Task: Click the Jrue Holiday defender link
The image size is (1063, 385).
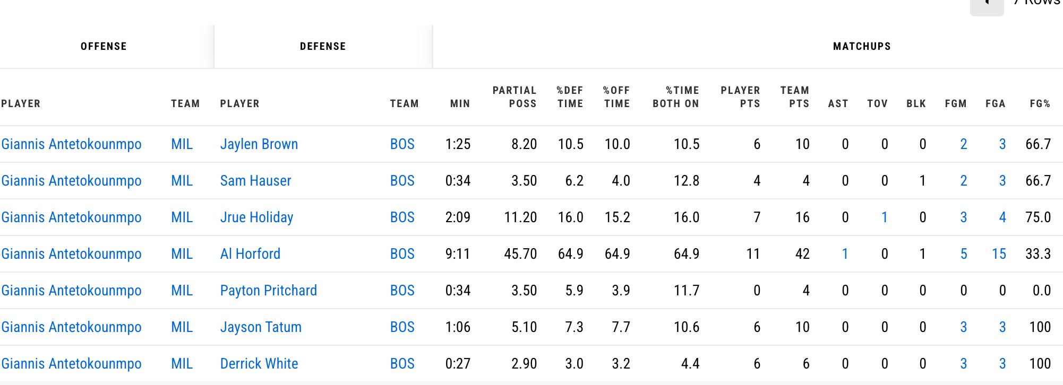Action: [256, 217]
